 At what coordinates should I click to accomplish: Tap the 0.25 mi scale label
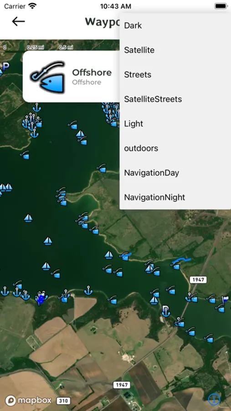click(36, 47)
